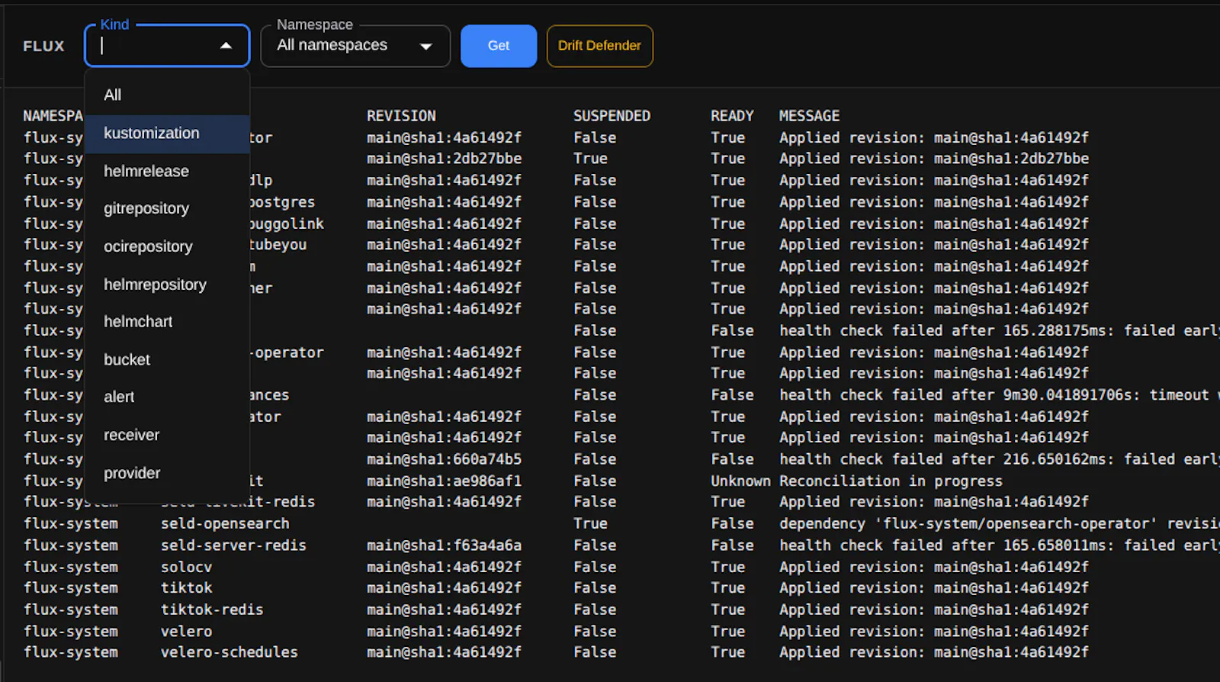1220x682 pixels.
Task: Select helmchart option
Action: 167,321
